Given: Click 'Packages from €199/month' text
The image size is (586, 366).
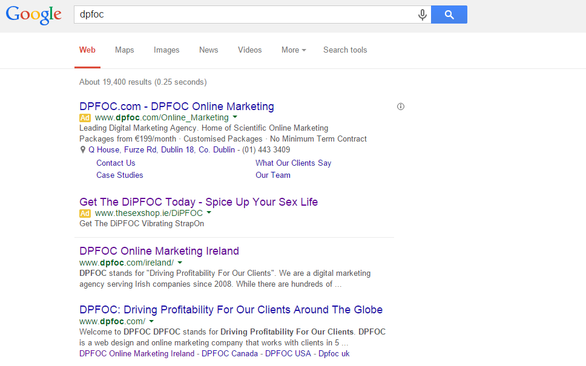Looking at the screenshot, I should coord(128,139).
